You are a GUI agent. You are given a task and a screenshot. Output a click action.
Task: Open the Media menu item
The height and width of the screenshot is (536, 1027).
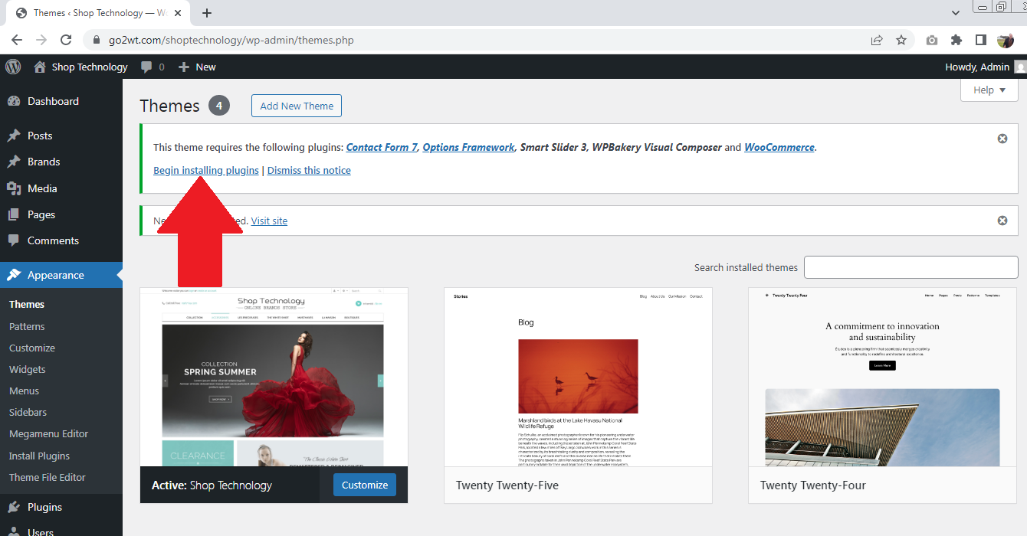point(61,188)
